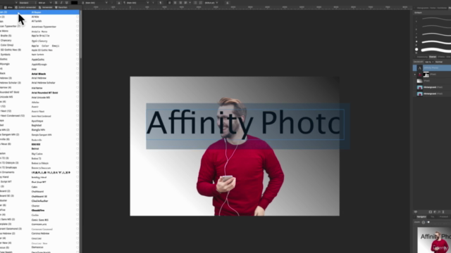Center align the text
The image size is (451, 253).
coord(175,3)
